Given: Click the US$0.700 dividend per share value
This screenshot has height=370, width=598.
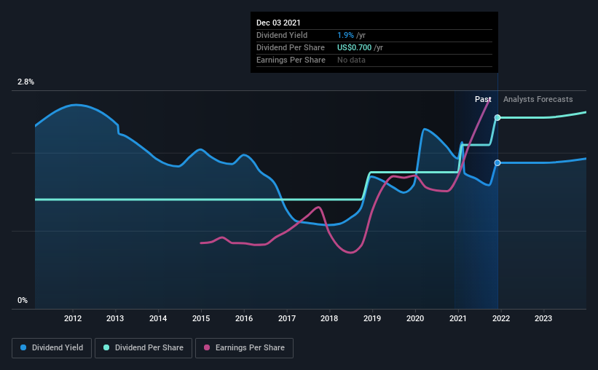Looking at the screenshot, I should [x=354, y=47].
